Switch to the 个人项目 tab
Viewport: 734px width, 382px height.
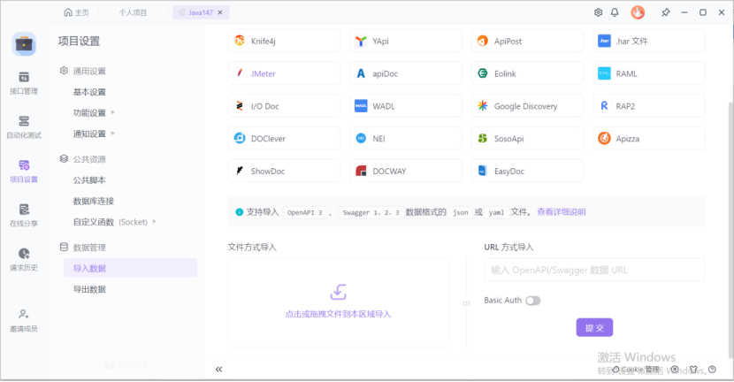point(133,12)
